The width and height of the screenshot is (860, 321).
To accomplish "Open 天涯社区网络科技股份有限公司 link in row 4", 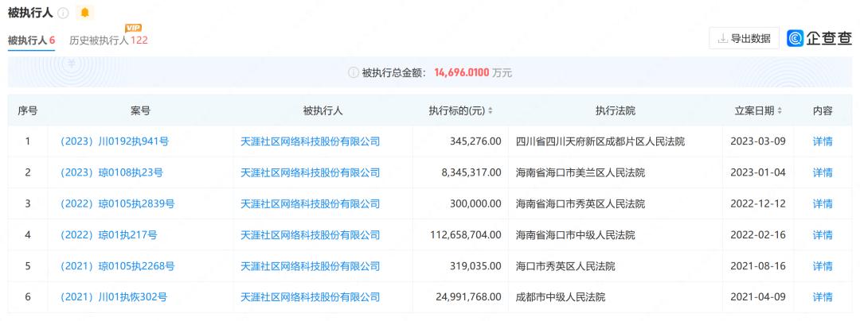I will coord(311,235).
